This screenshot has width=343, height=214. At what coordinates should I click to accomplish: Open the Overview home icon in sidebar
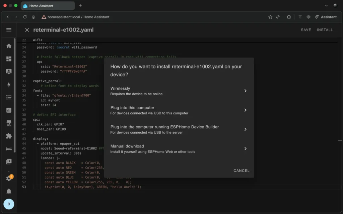[x=9, y=46]
